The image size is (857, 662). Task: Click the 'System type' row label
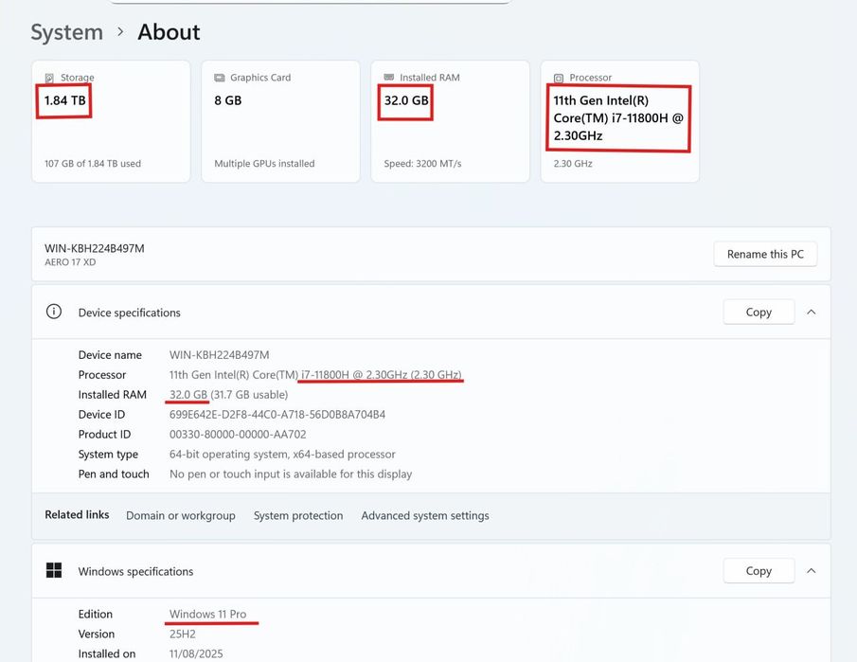[108, 455]
